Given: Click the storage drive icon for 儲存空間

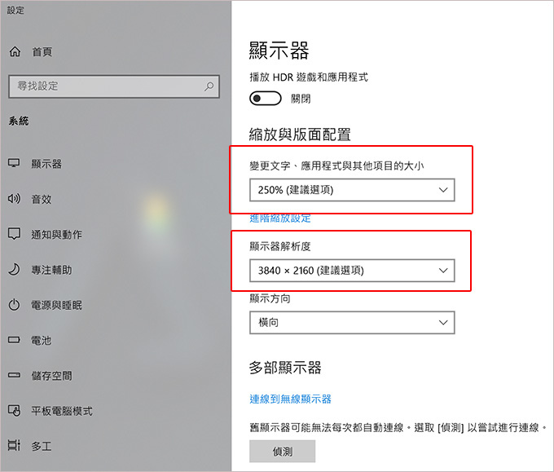Looking at the screenshot, I should point(14,375).
